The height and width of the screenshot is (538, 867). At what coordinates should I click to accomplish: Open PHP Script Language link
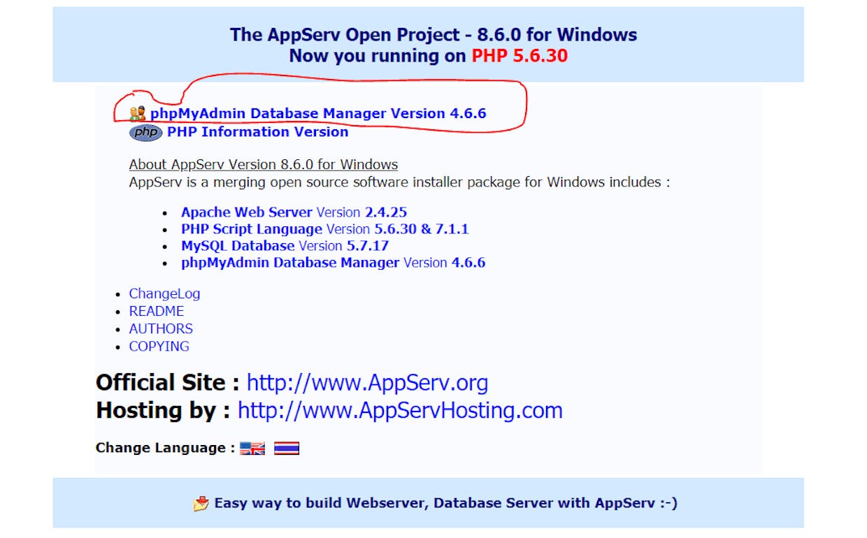(x=252, y=228)
